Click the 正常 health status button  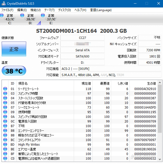(14, 49)
